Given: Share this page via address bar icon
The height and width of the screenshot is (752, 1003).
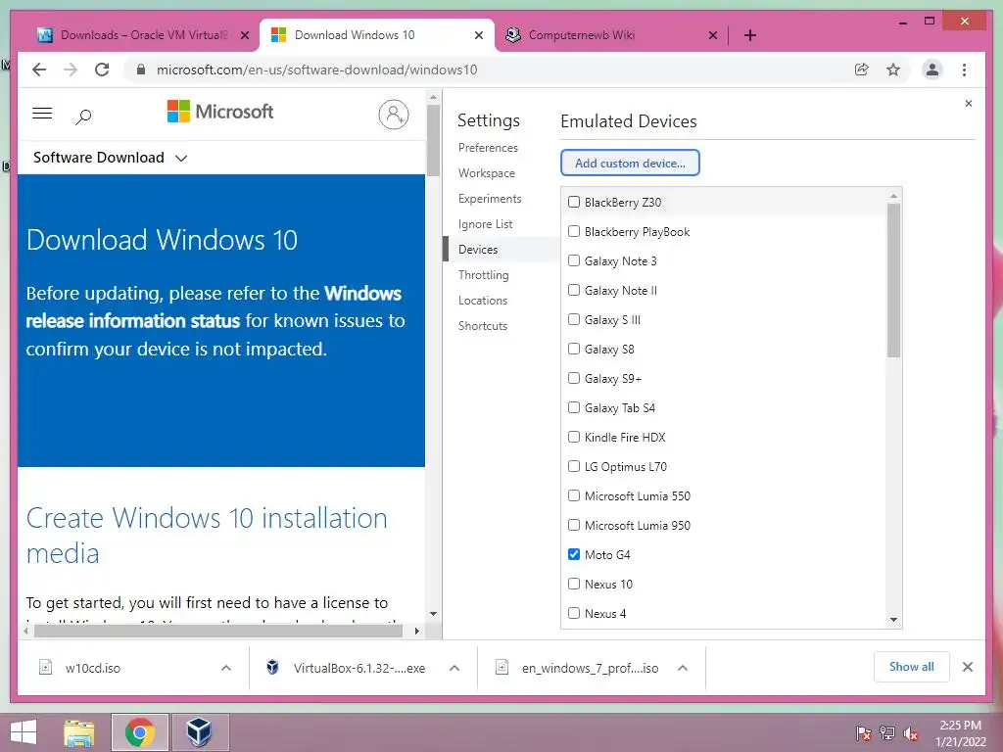Looking at the screenshot, I should [862, 70].
